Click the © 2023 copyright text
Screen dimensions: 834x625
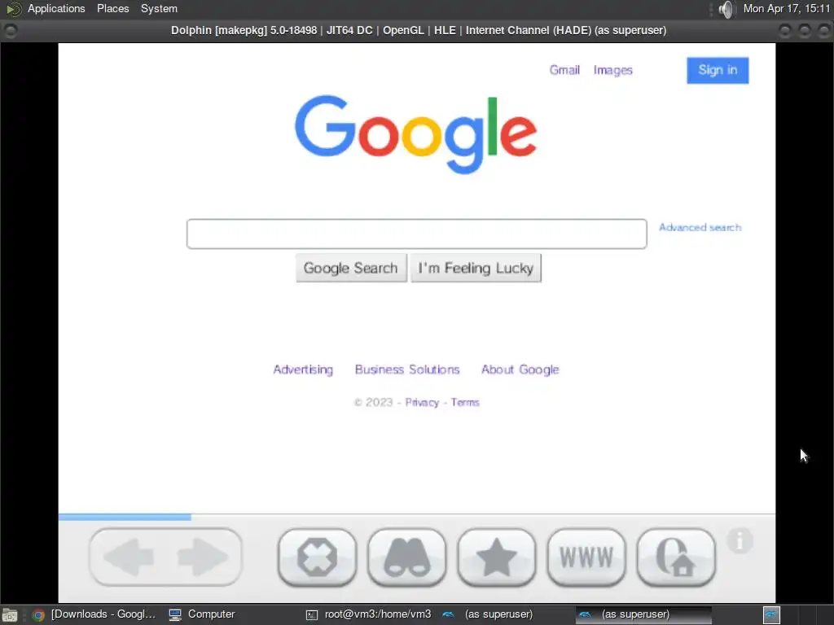click(373, 402)
